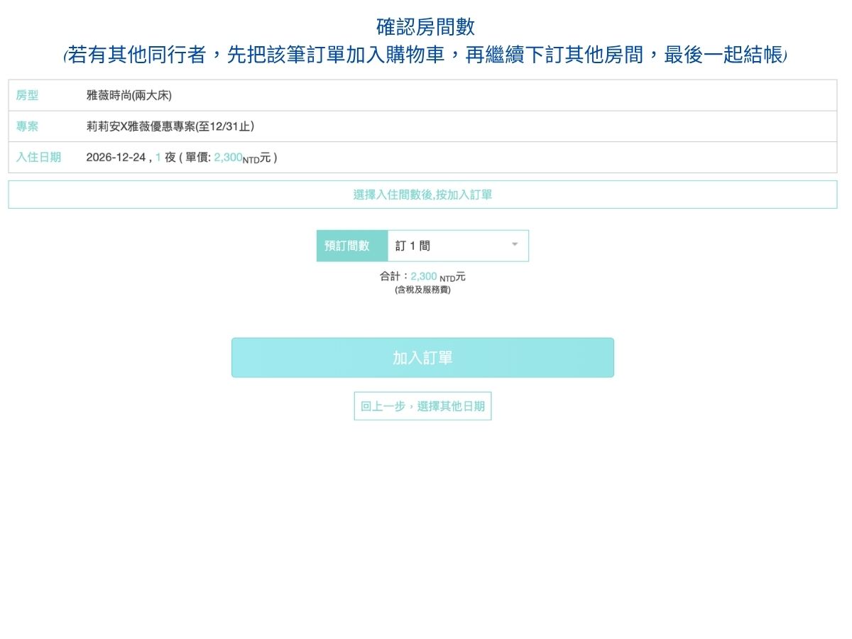
Task: Click the (含稅及服務費) note
Action: [x=422, y=290]
